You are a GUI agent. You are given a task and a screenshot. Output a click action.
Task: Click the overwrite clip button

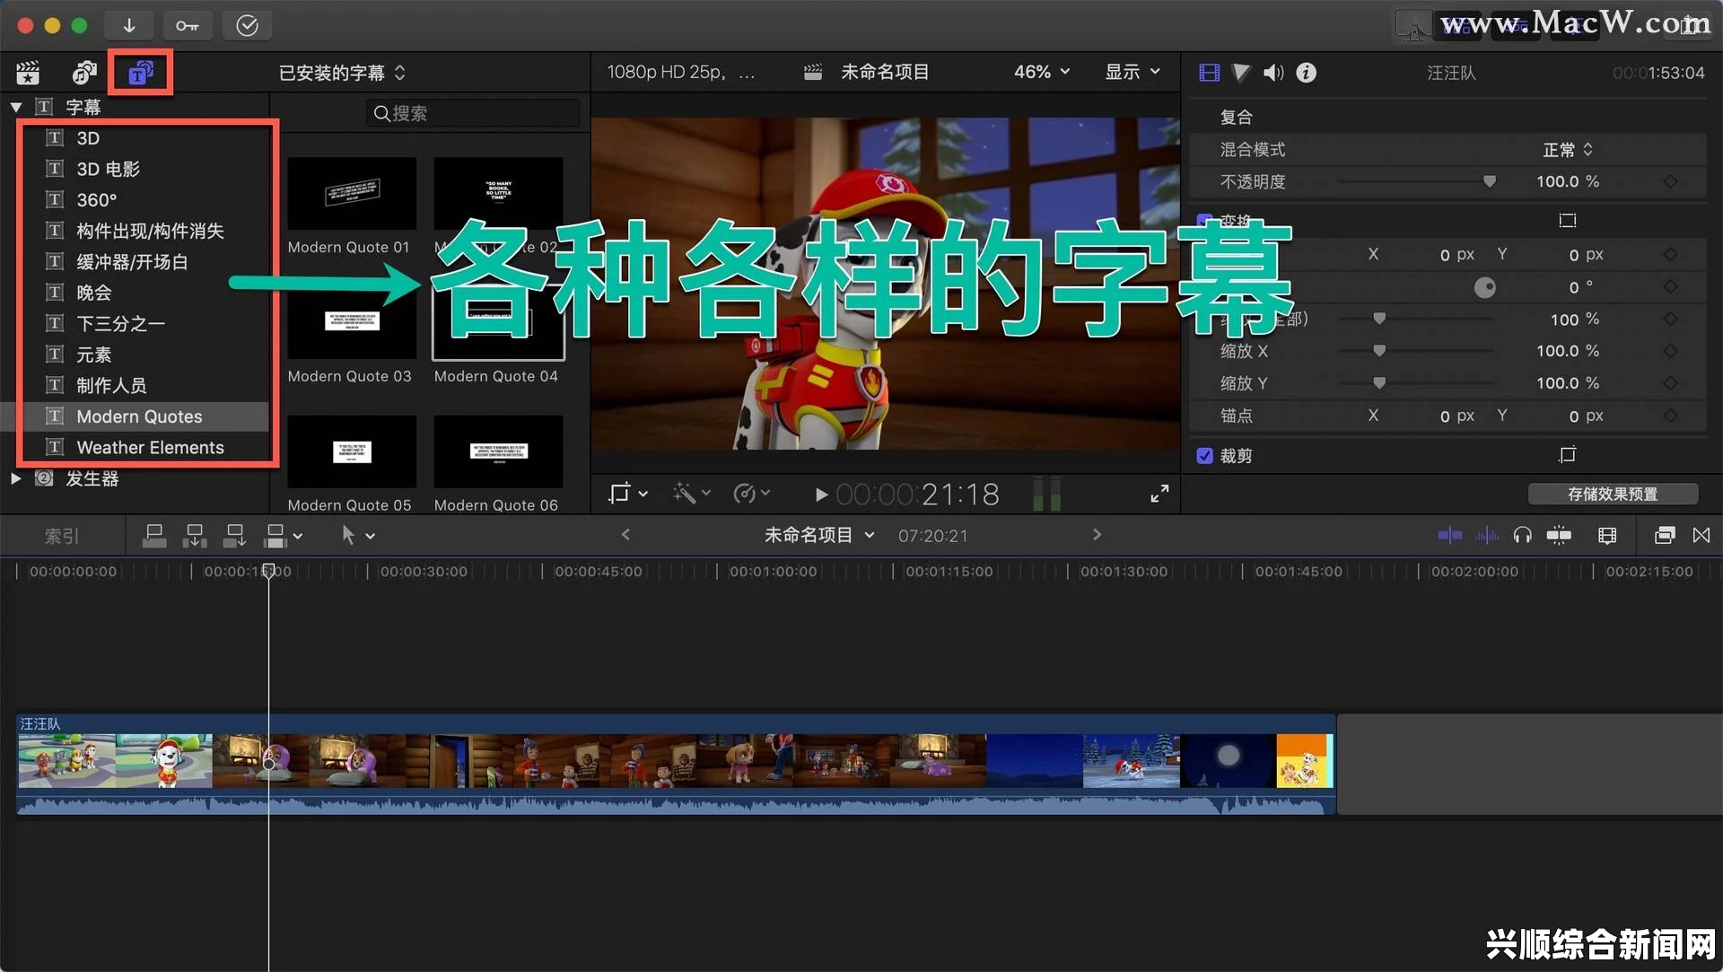(276, 536)
